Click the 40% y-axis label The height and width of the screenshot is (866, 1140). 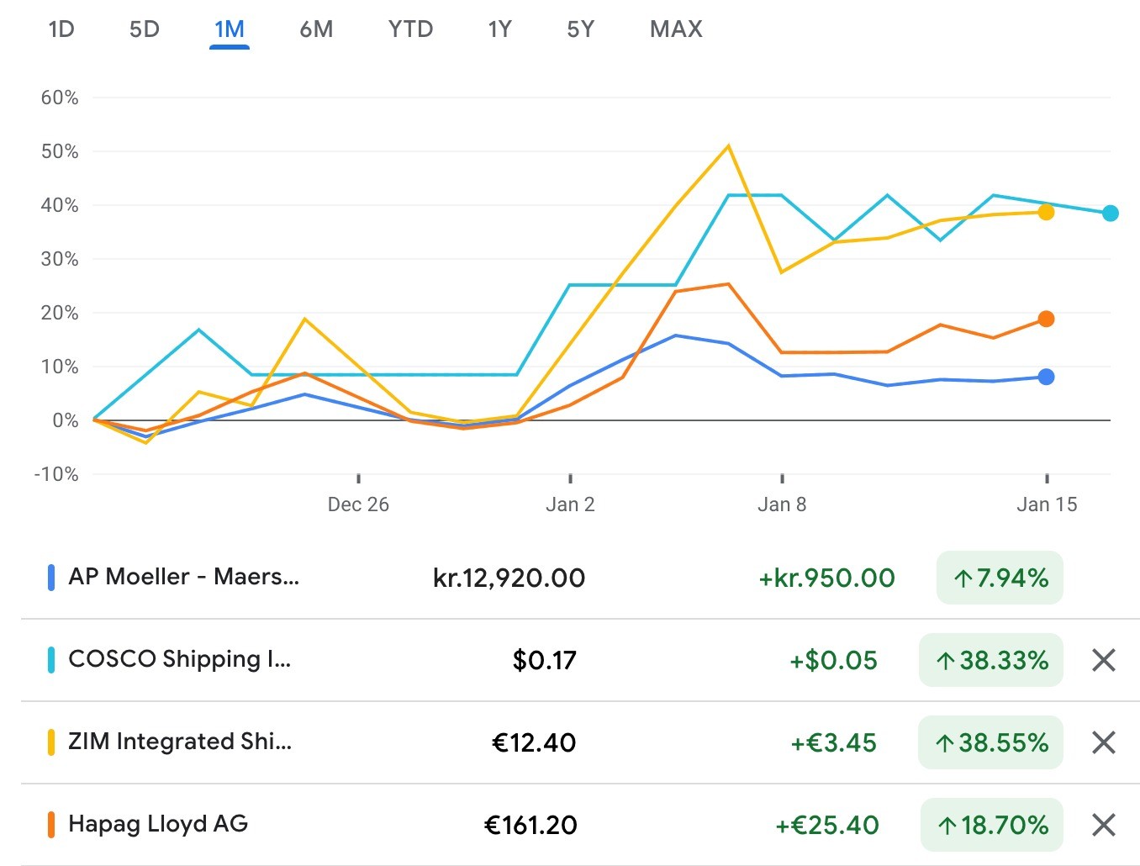[60, 205]
